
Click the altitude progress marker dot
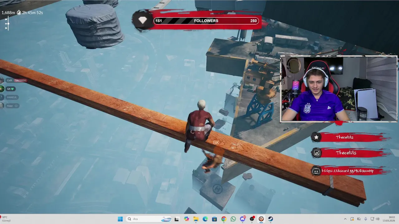8,24
